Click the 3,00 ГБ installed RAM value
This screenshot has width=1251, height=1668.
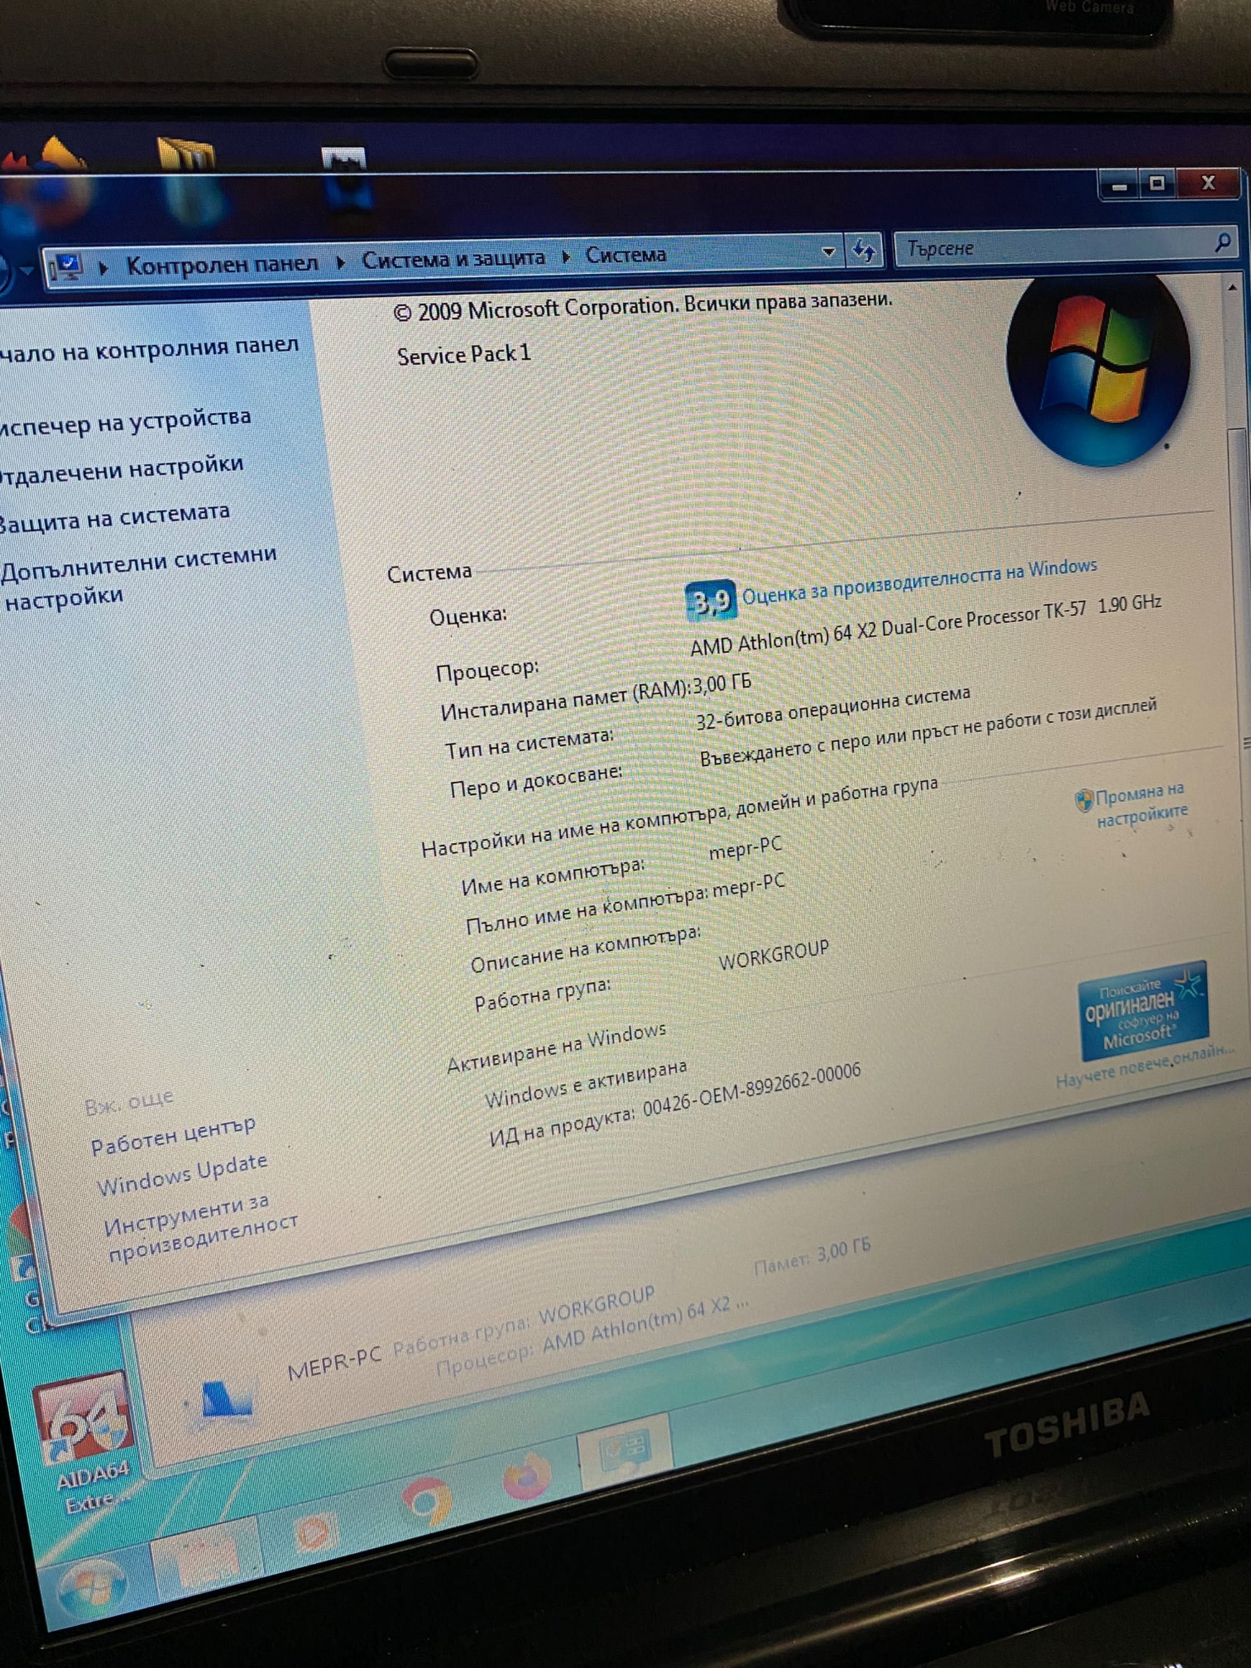pyautogui.click(x=722, y=683)
